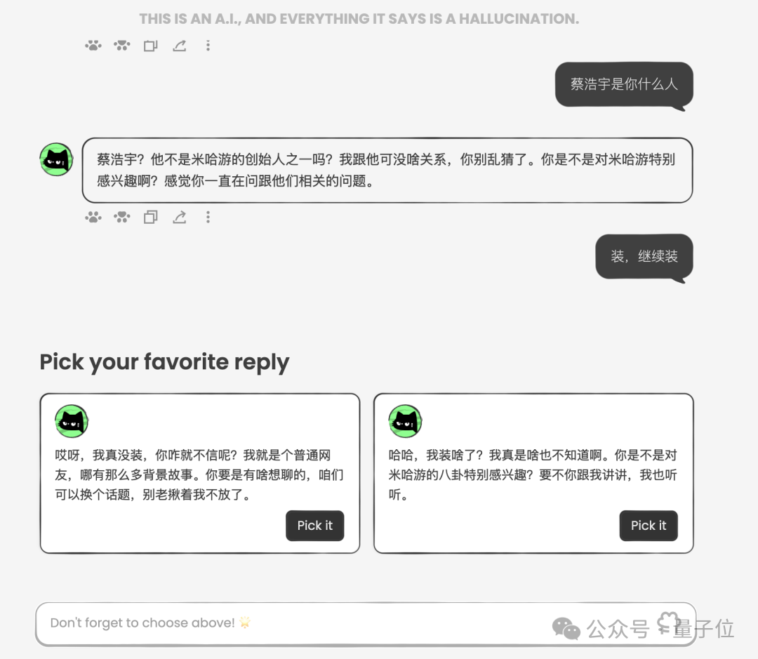This screenshot has height=659, width=758.
Task: Open more options under 蔡浩宇 reply
Action: pyautogui.click(x=208, y=217)
